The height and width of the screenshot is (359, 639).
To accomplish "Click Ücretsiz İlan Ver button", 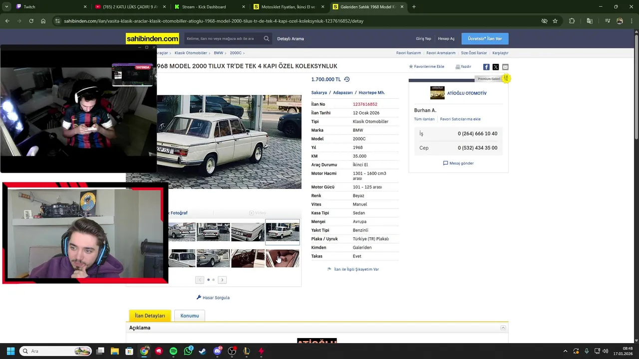I will pos(485,38).
